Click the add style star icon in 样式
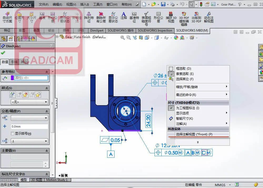The image size is (263, 188). 19,95
